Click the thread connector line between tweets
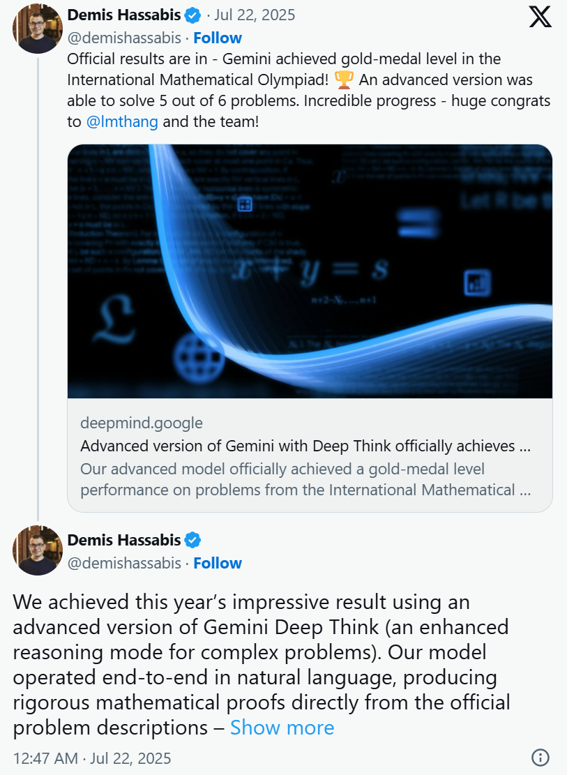 (37, 279)
